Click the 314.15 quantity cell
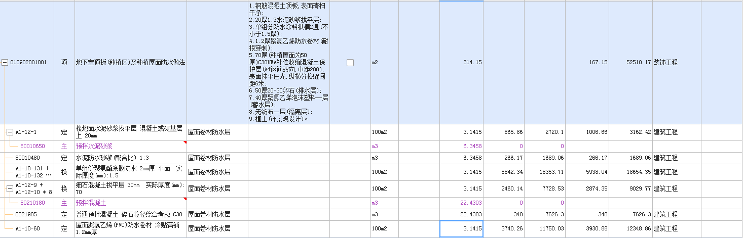This screenshot has width=743, height=238. [x=461, y=63]
